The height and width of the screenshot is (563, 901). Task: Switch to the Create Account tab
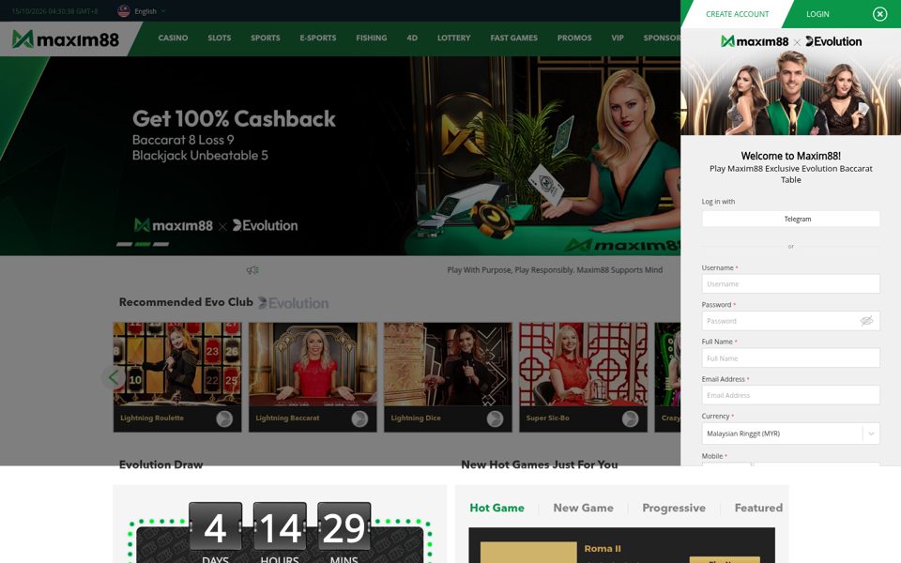[x=738, y=14]
